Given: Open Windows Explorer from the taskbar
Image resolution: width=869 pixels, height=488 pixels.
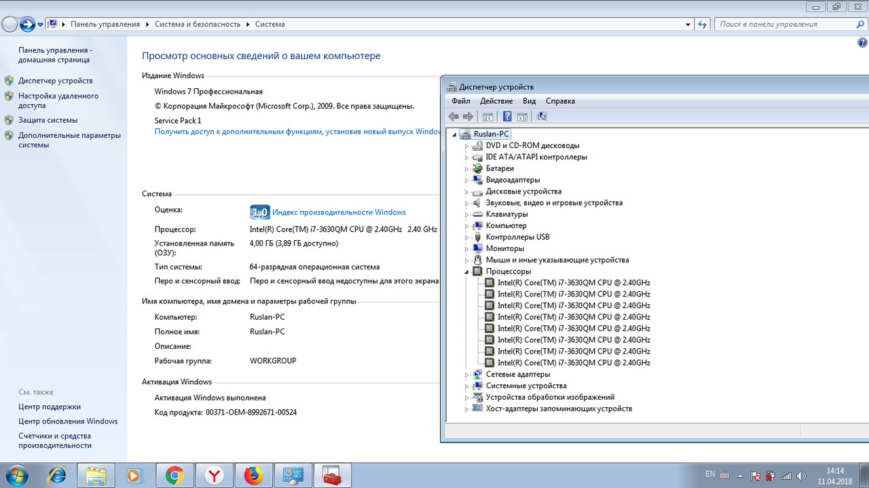Looking at the screenshot, I should coord(96,476).
